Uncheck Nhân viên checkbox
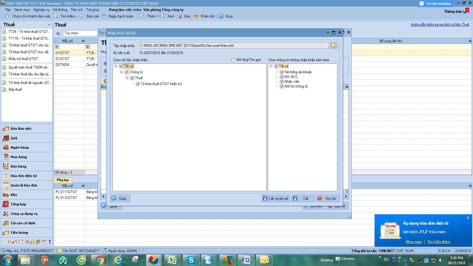The width and height of the screenshot is (473, 266). 282,82
